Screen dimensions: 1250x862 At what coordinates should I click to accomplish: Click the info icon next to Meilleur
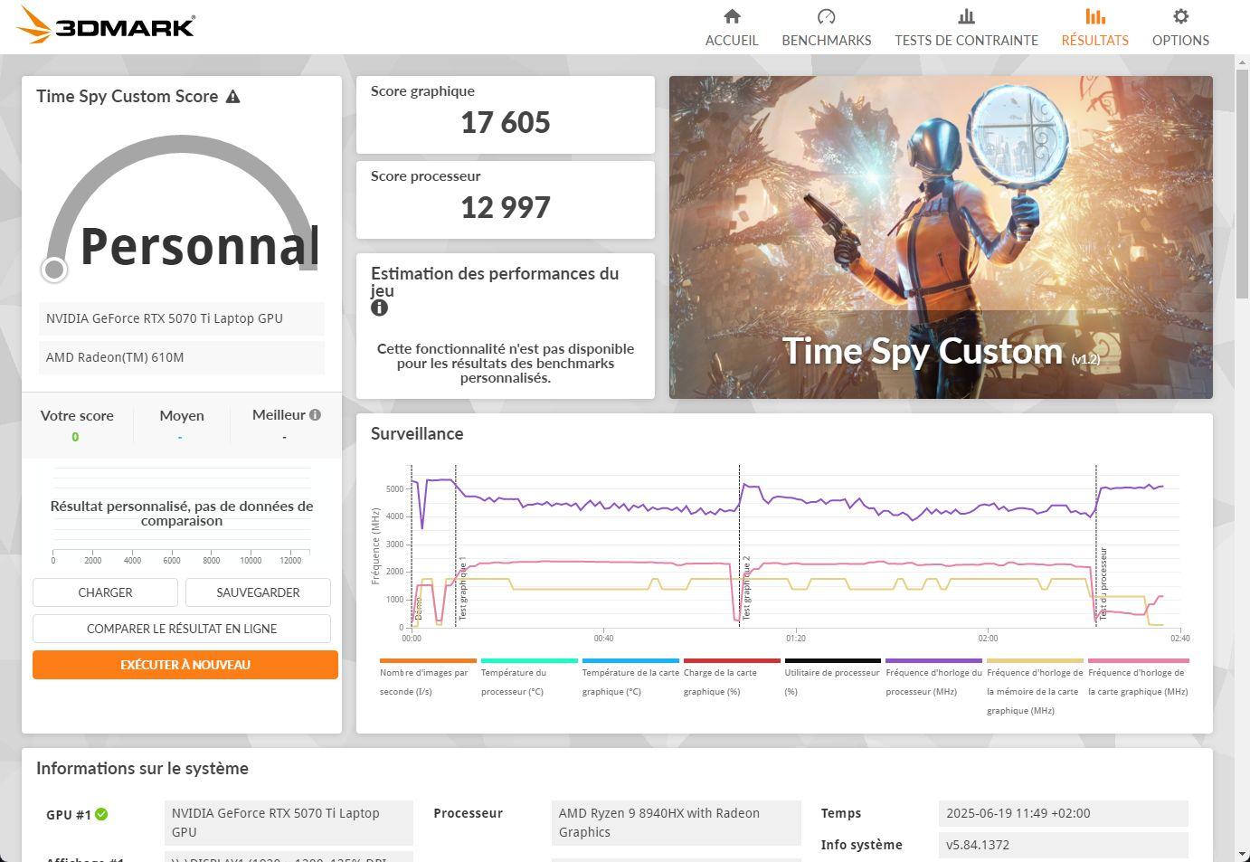(x=315, y=415)
